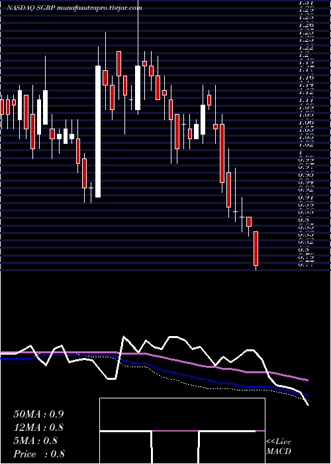Select the 12MA : 0.8 legend entry
331x464 pixels.
38,428
